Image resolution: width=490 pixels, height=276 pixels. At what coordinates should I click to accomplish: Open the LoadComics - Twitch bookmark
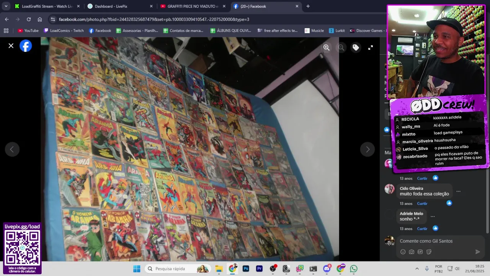pos(64,31)
